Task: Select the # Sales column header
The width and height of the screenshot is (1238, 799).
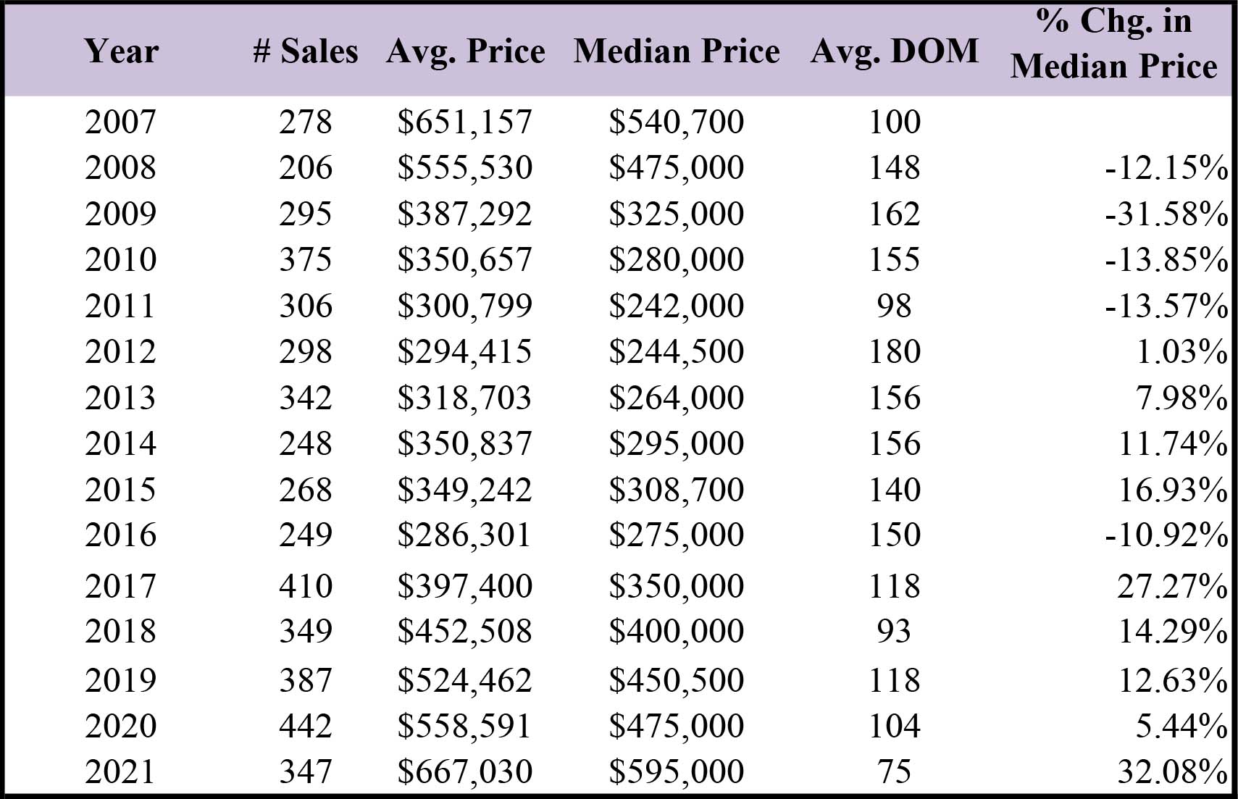Action: [x=305, y=51]
